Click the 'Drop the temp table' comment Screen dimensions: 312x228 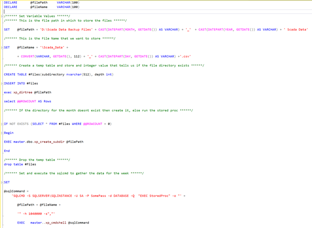click(37, 160)
